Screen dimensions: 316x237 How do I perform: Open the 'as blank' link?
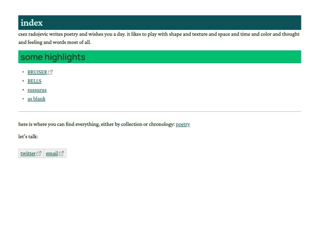click(36, 99)
